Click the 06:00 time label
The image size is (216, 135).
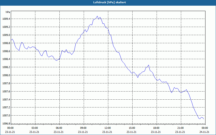[59, 128]
